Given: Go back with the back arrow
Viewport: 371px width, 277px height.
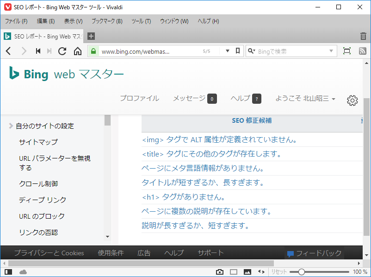Looking at the screenshot, I should point(8,51).
